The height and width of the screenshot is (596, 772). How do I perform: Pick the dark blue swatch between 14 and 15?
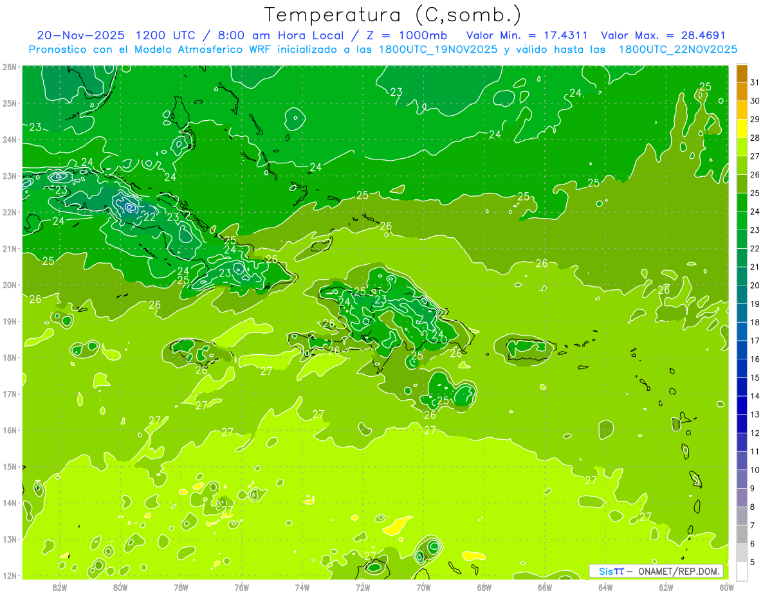click(742, 387)
